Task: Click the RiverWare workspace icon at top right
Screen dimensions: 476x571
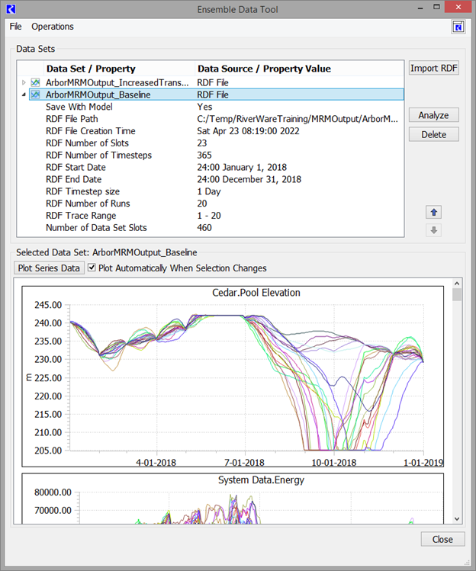Action: [458, 27]
